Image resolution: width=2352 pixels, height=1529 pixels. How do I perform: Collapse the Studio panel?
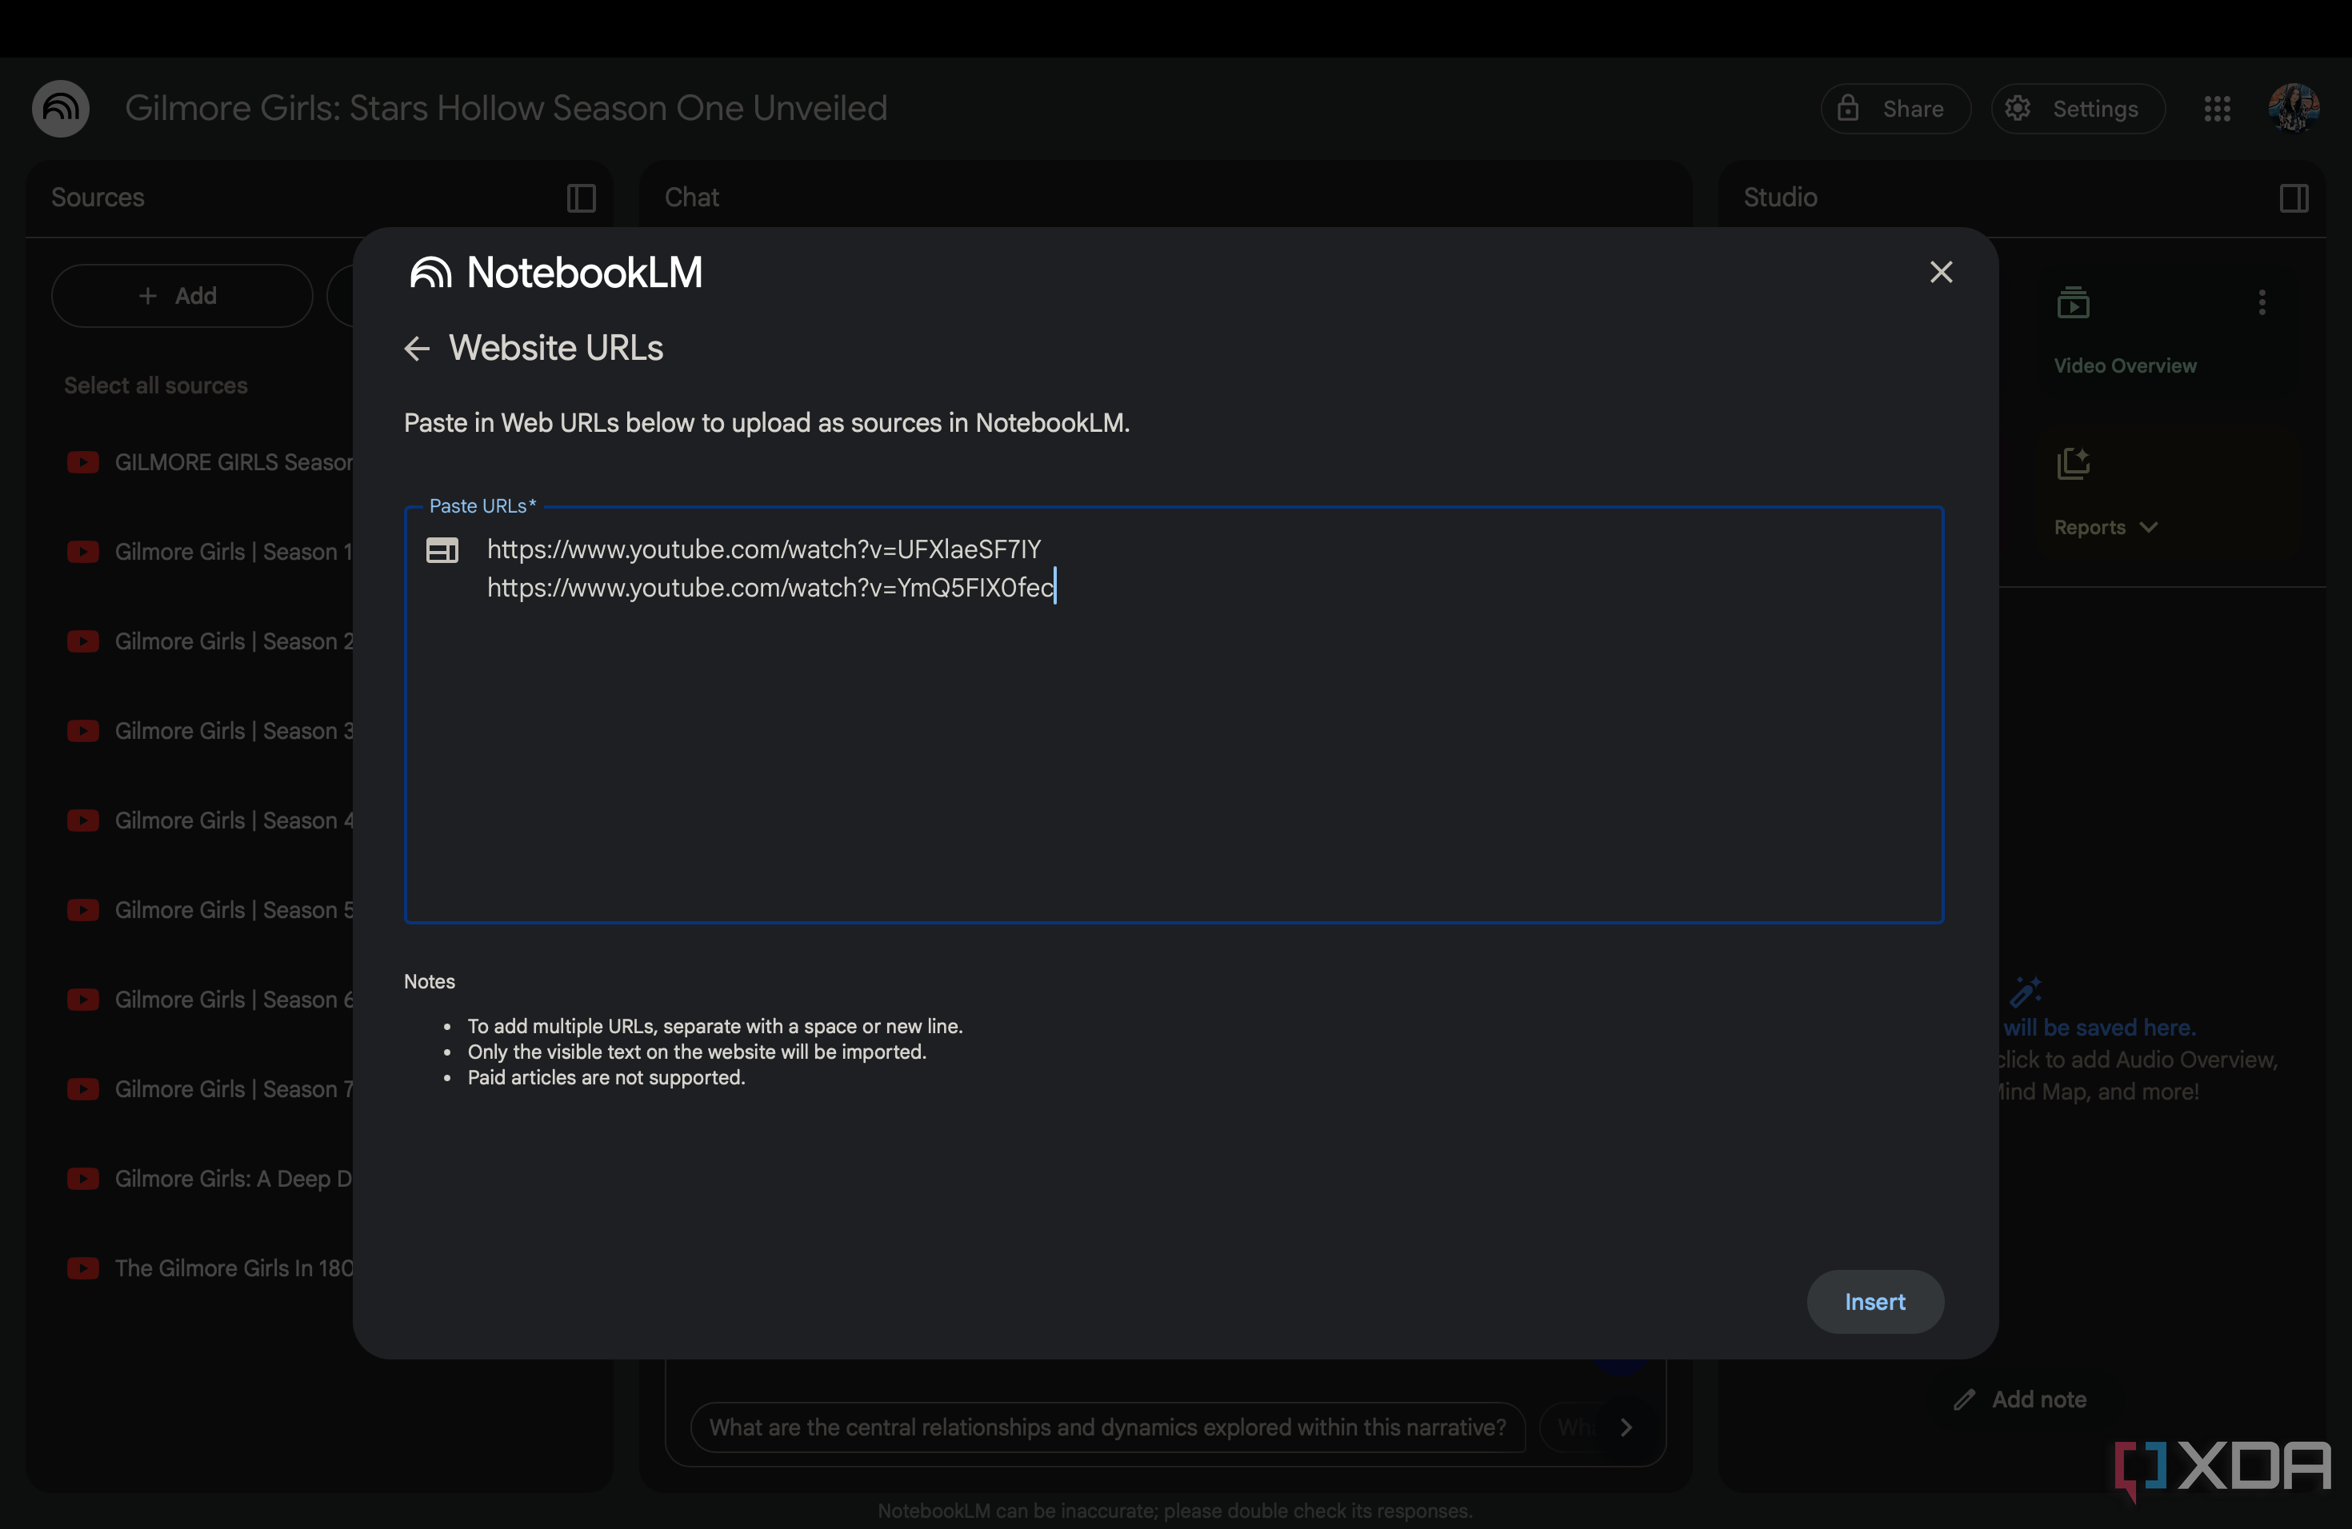2294,198
